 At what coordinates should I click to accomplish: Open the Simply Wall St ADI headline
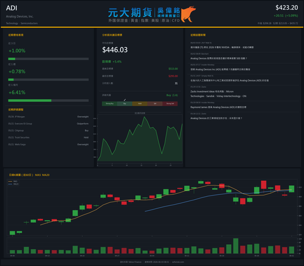(x=229, y=81)
